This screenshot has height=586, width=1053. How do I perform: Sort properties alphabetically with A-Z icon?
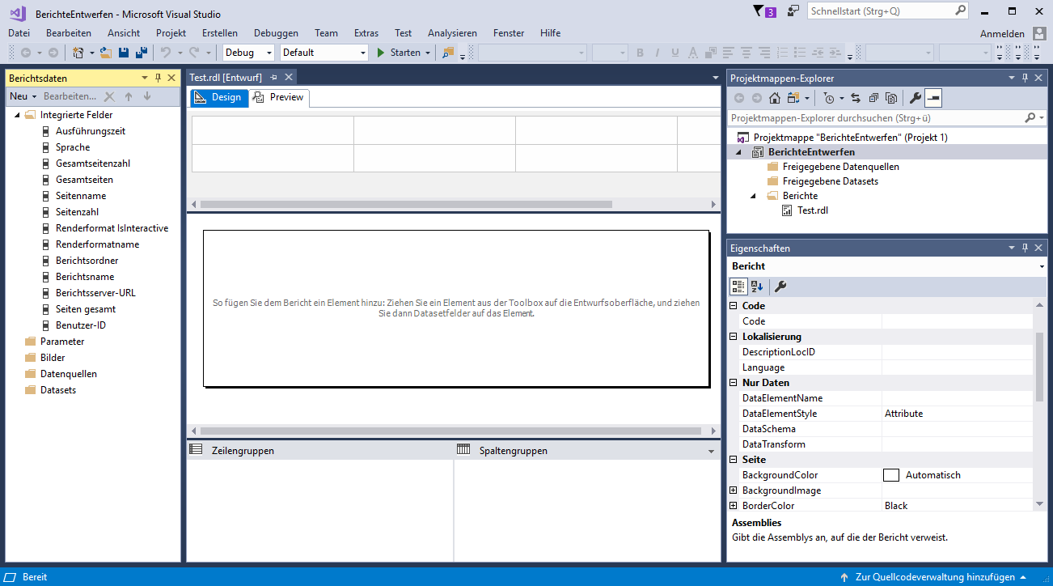click(757, 287)
